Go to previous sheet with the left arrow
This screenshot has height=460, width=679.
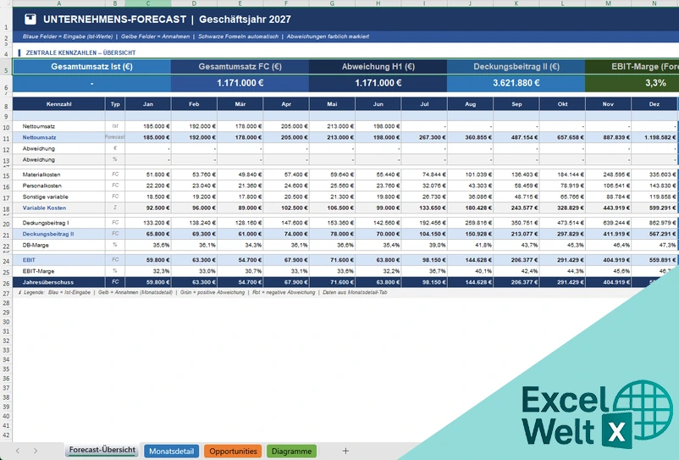tap(17, 451)
